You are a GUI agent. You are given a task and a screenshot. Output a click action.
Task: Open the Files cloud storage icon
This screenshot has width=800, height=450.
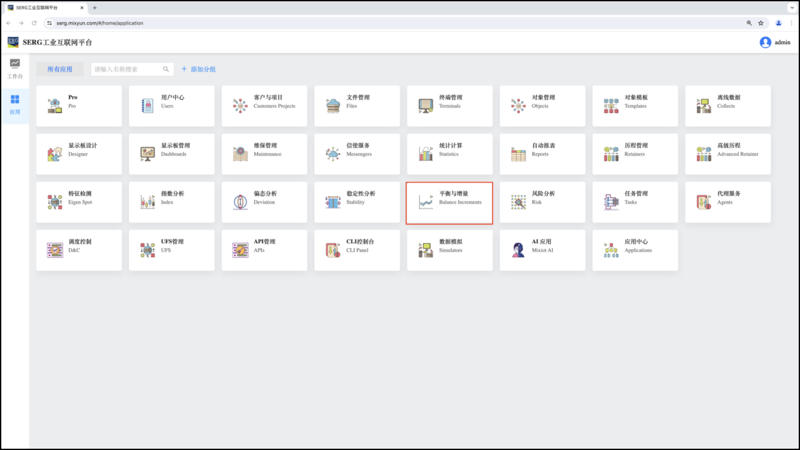[333, 106]
